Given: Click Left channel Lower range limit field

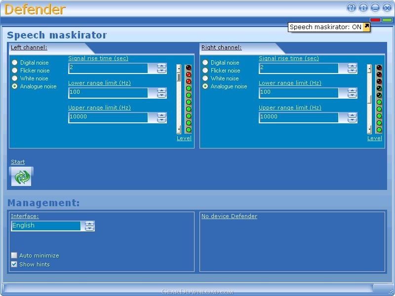Looking at the screenshot, I should 108,93.
